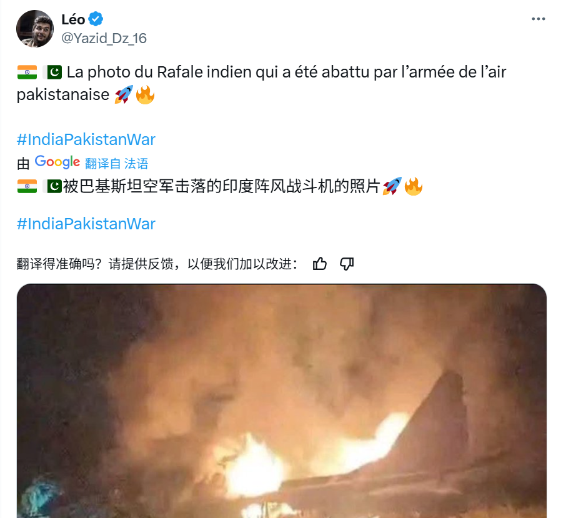Click the rocket emoji in the French text

(124, 95)
